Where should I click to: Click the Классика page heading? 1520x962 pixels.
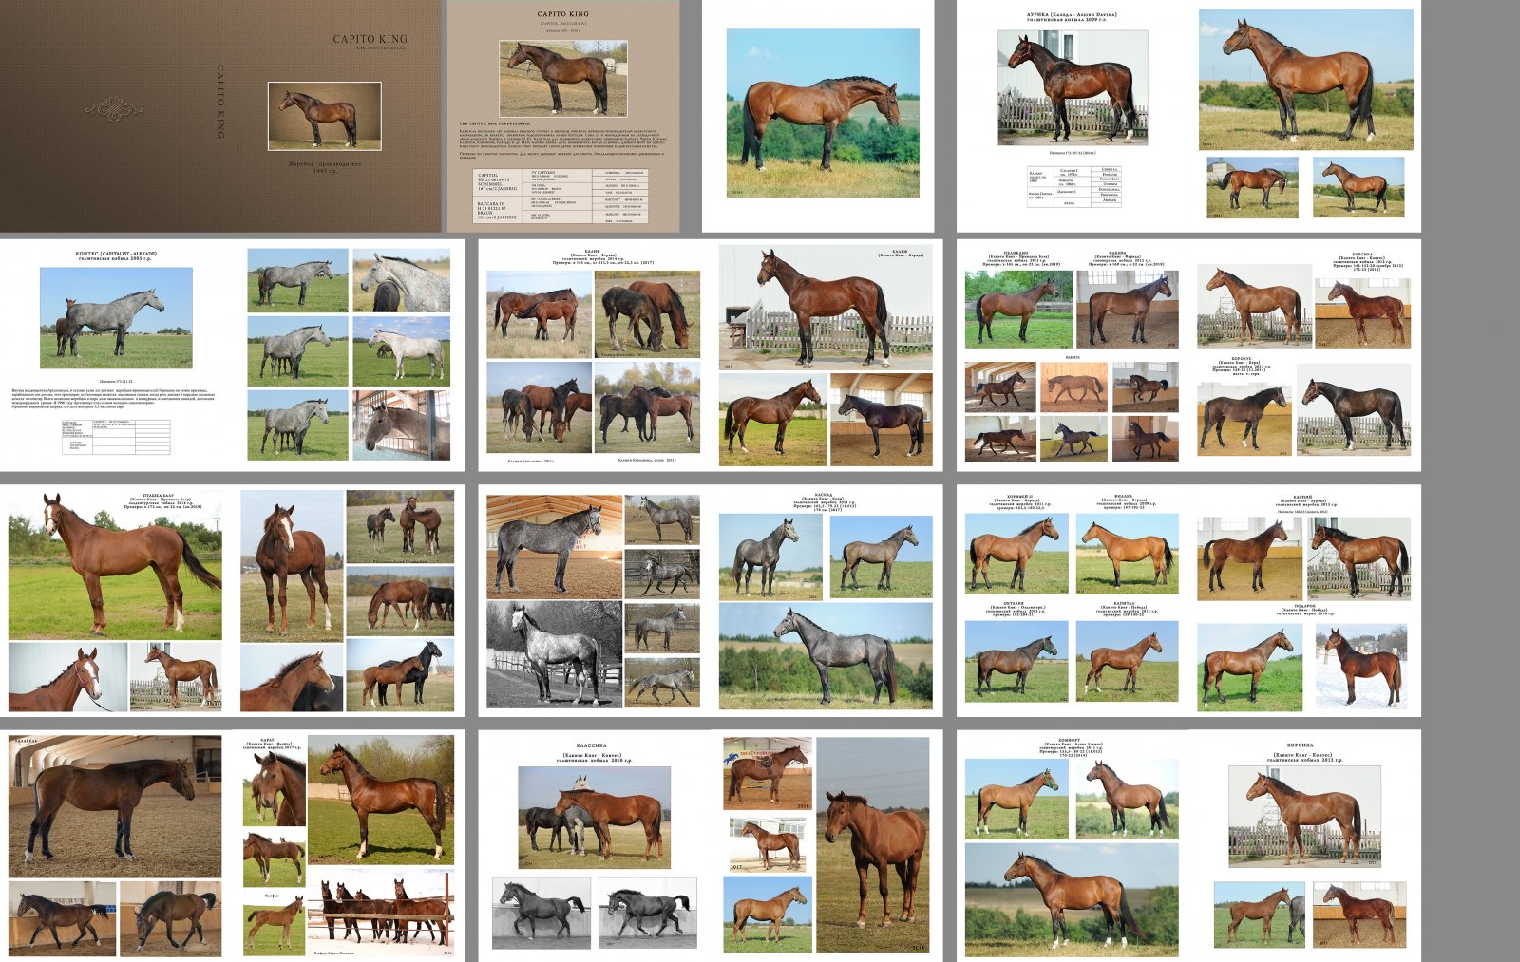(x=591, y=746)
